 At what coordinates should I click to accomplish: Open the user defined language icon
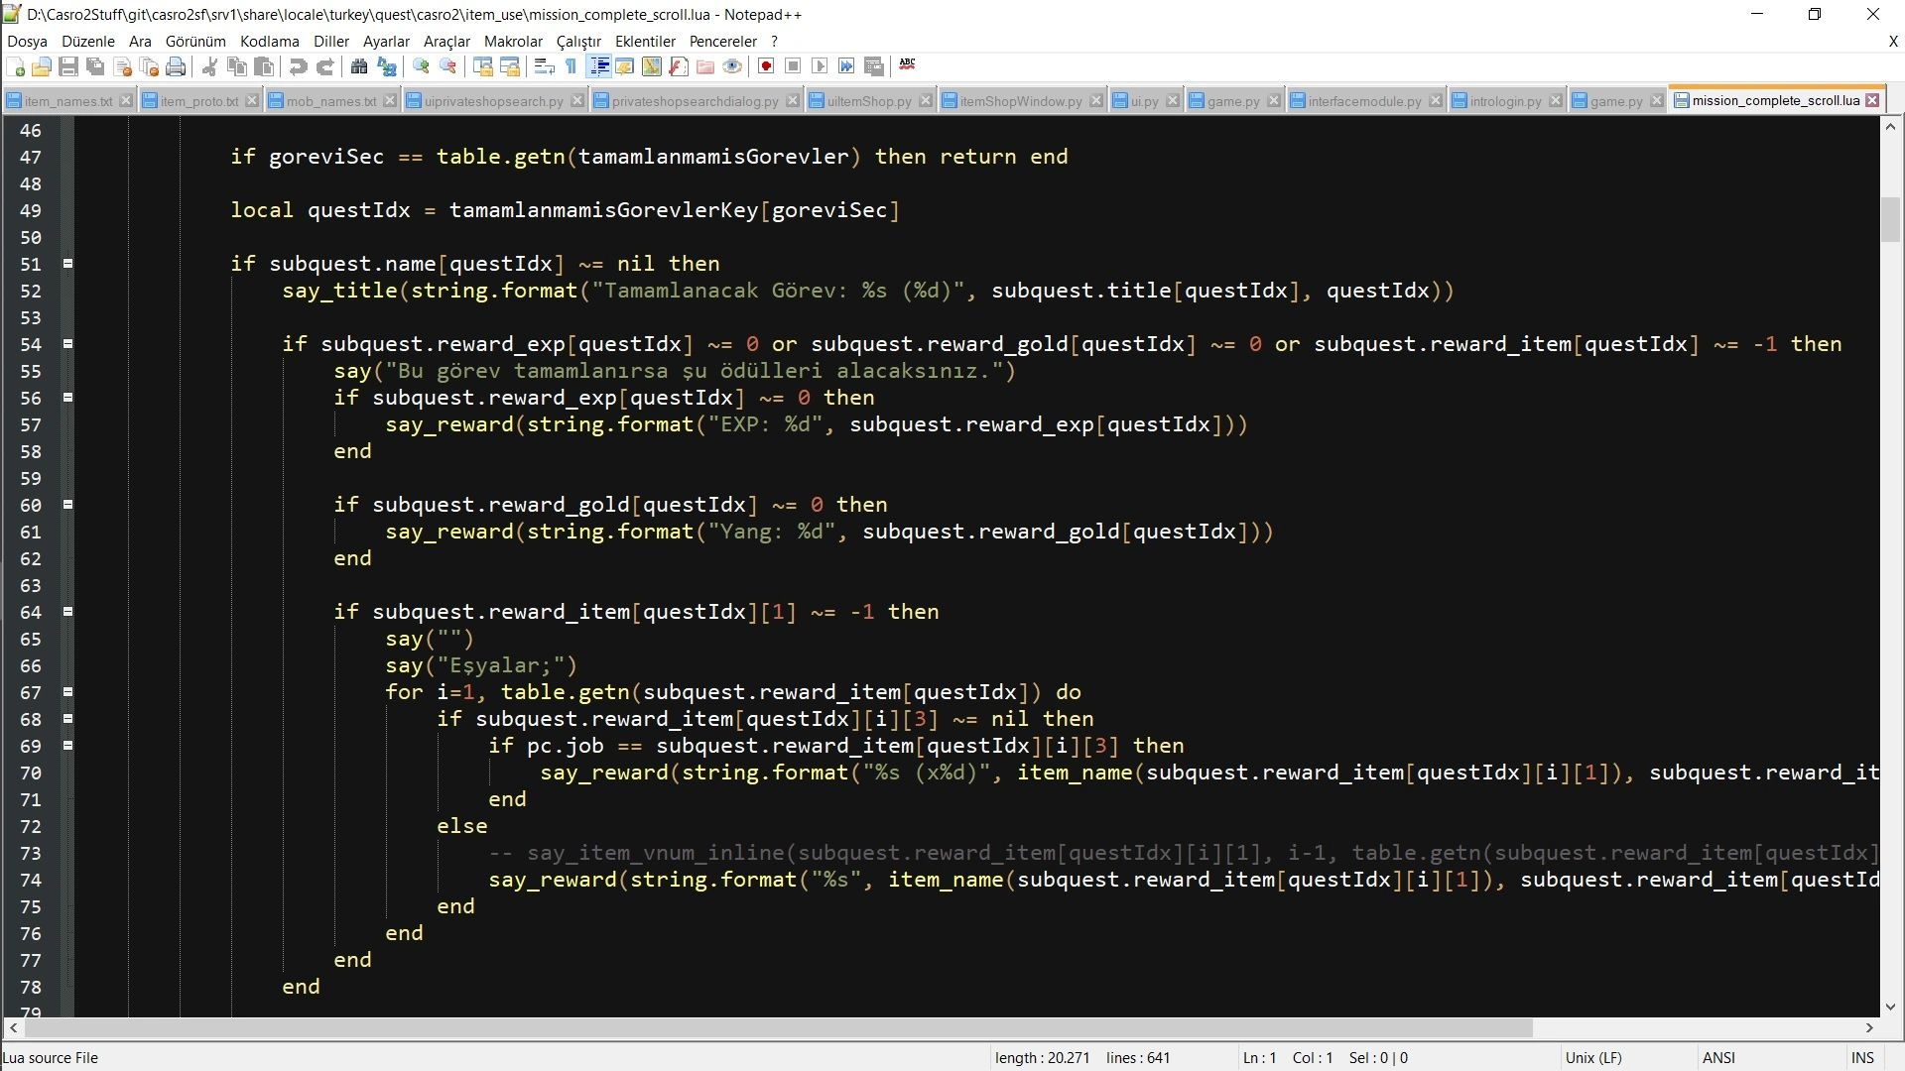pos(625,66)
